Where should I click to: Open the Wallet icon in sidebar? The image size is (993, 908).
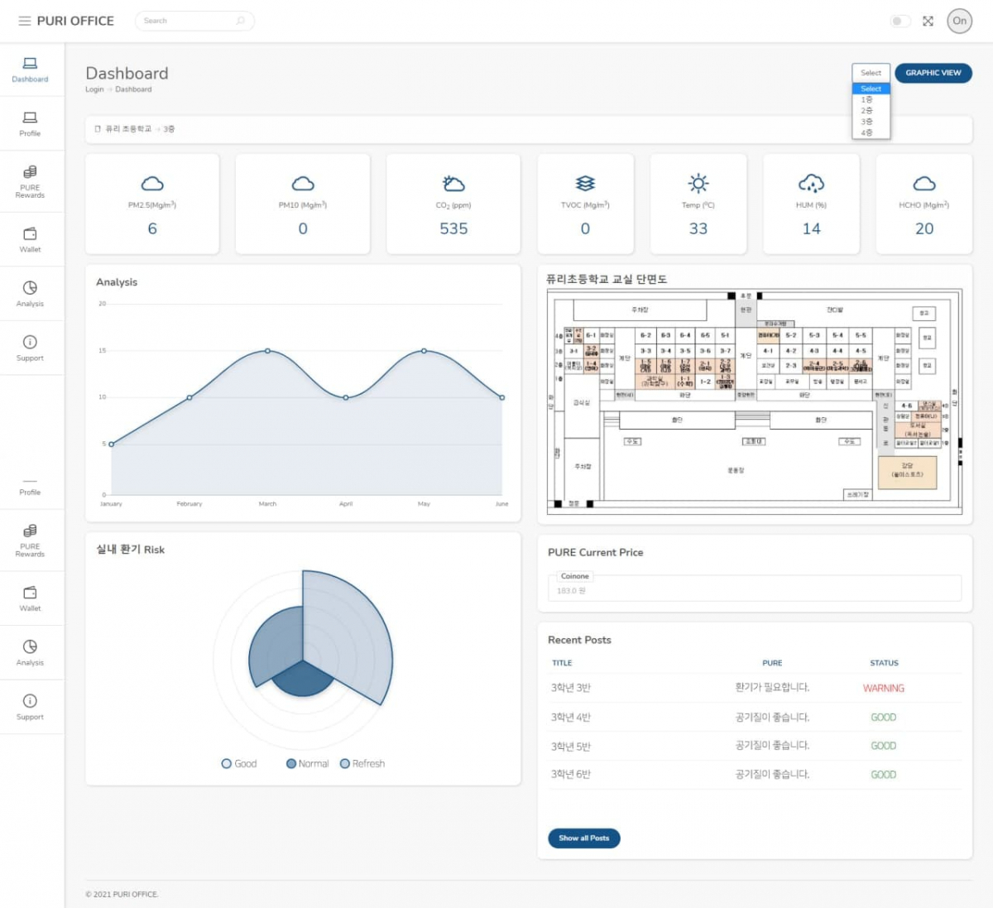30,234
